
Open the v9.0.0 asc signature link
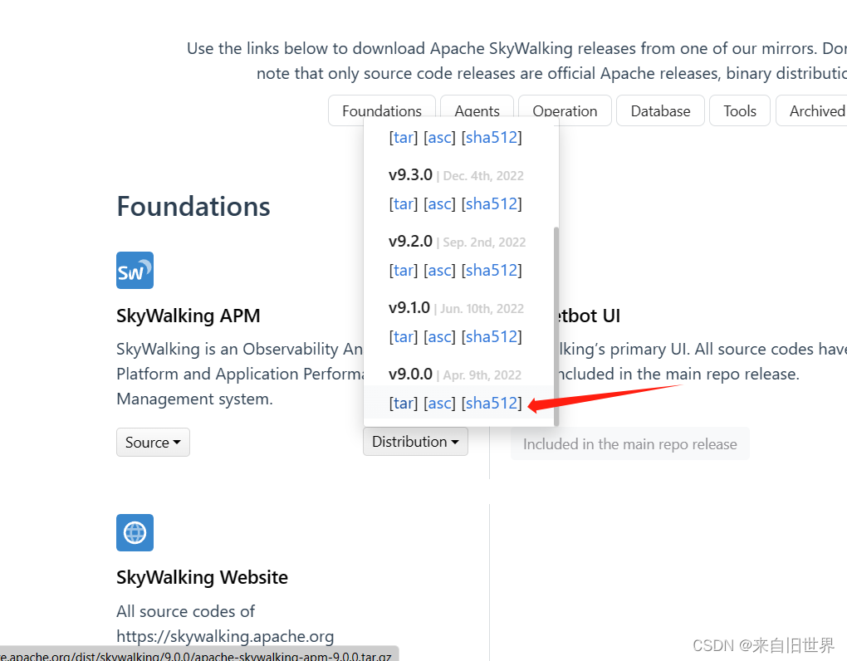click(440, 403)
